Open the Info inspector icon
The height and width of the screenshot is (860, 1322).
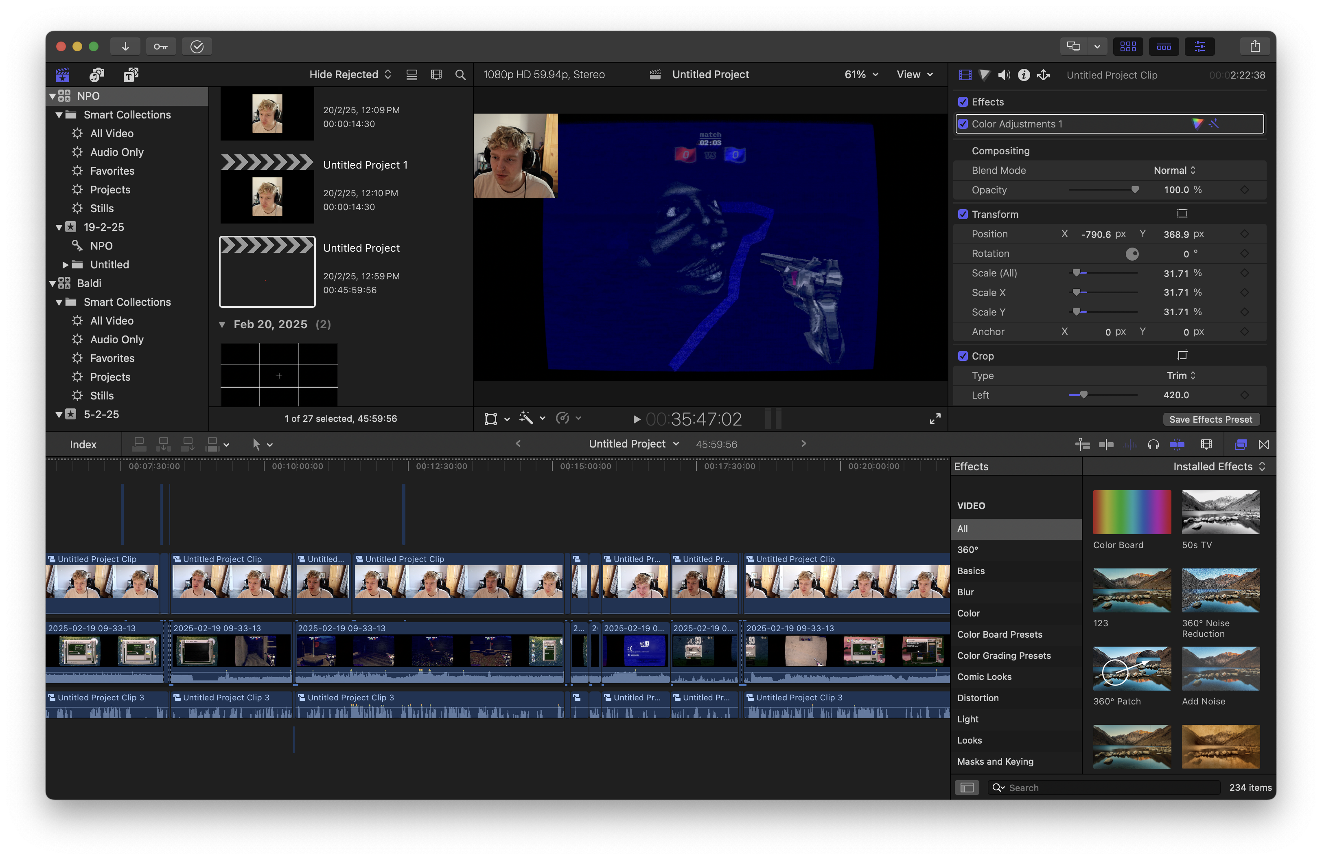pyautogui.click(x=1024, y=75)
